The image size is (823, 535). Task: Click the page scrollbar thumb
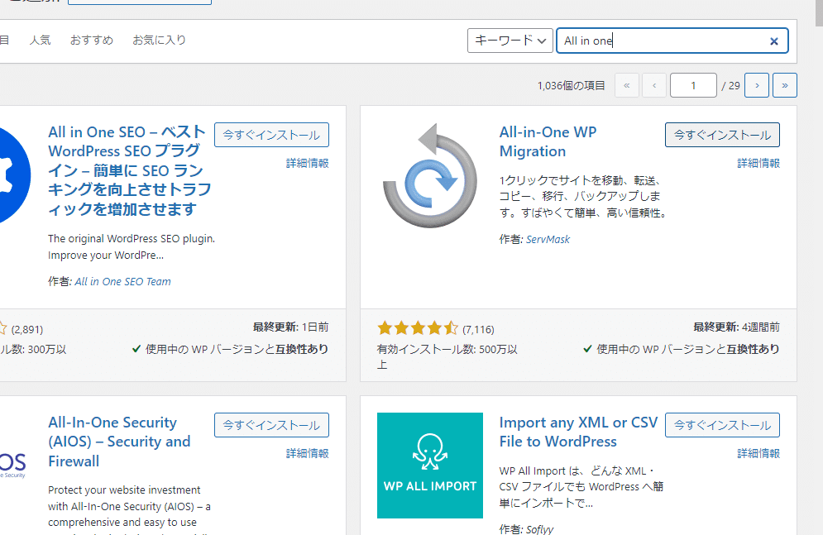click(x=819, y=12)
